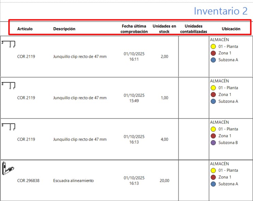Click Junquillo clip description in the 4,00 stock row
Screen dimensions: 253x201
pyautogui.click(x=80, y=139)
